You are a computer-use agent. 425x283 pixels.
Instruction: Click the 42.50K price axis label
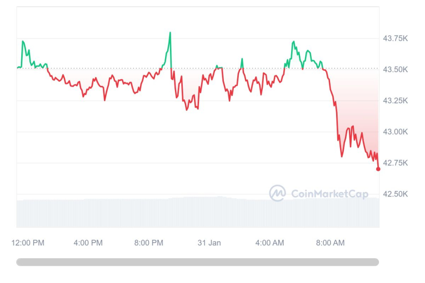click(395, 194)
